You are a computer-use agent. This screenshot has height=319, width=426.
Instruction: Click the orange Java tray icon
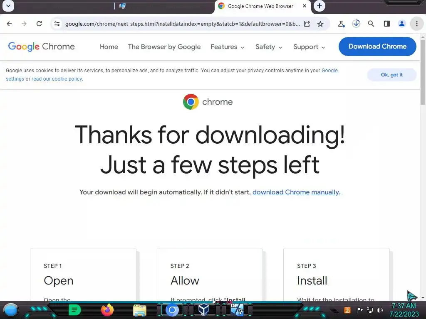click(347, 310)
